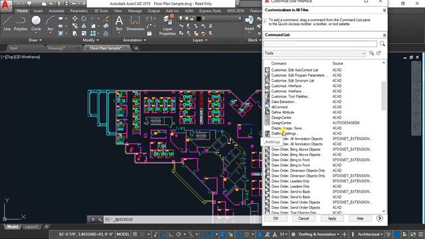Image resolution: width=425 pixels, height=239 pixels.
Task: Open the Manage ribbon tab
Action: tap(135, 11)
